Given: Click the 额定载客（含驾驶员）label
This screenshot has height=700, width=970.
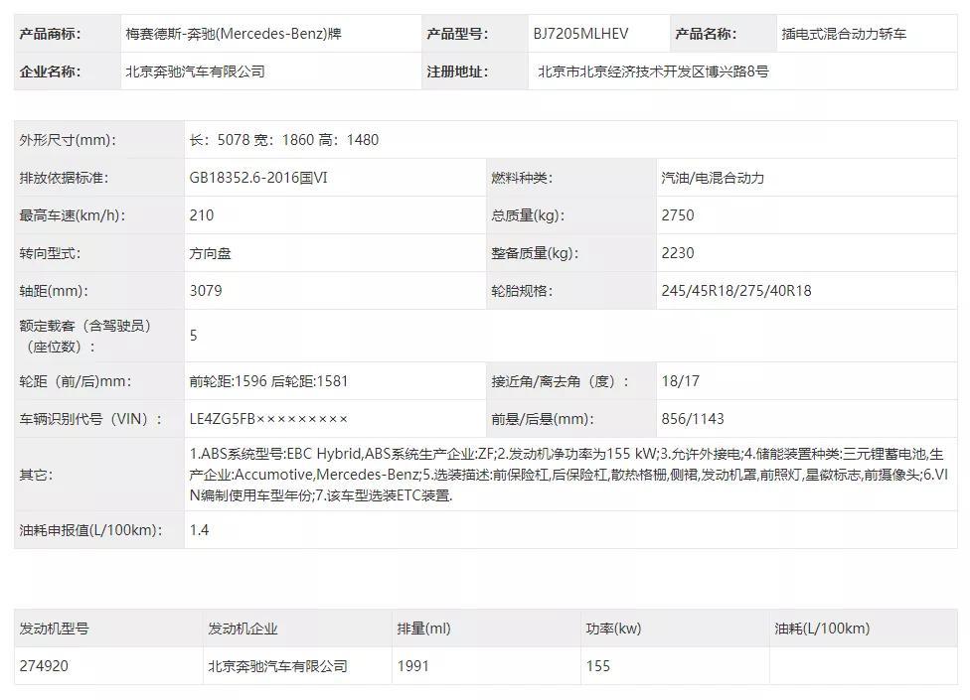Looking at the screenshot, I should pyautogui.click(x=85, y=336).
